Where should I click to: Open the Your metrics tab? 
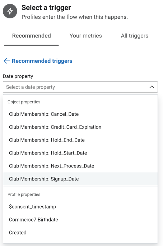tap(85, 36)
